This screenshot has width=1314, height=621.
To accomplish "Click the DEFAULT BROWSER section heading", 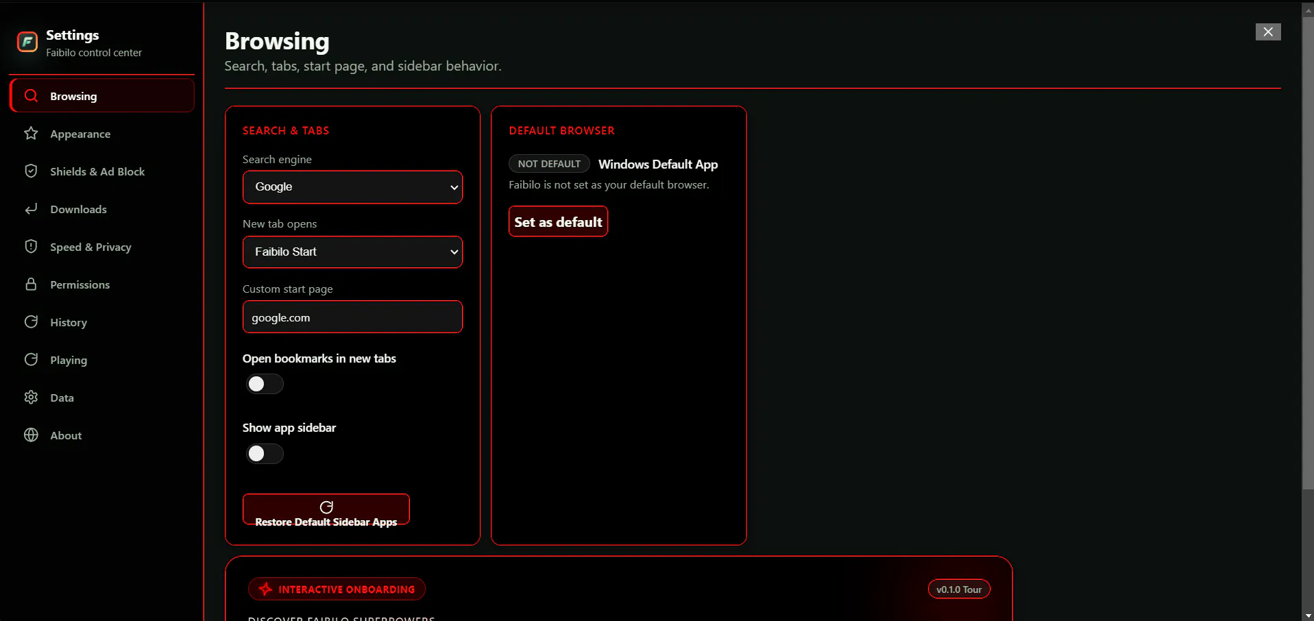I will coord(561,130).
